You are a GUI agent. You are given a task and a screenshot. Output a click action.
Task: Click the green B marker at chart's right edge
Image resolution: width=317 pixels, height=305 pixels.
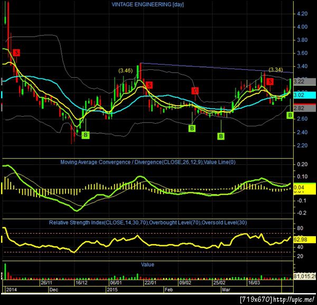pos(290,115)
